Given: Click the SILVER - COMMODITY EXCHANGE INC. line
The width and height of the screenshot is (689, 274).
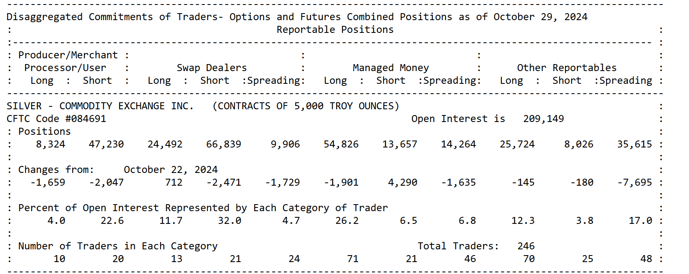Looking at the screenshot, I should coord(100,106).
